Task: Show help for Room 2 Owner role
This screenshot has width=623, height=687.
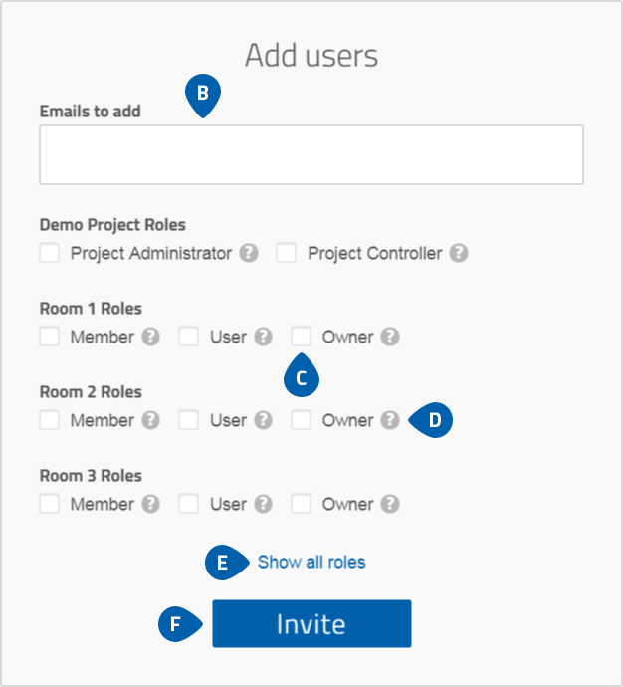Action: pos(390,420)
